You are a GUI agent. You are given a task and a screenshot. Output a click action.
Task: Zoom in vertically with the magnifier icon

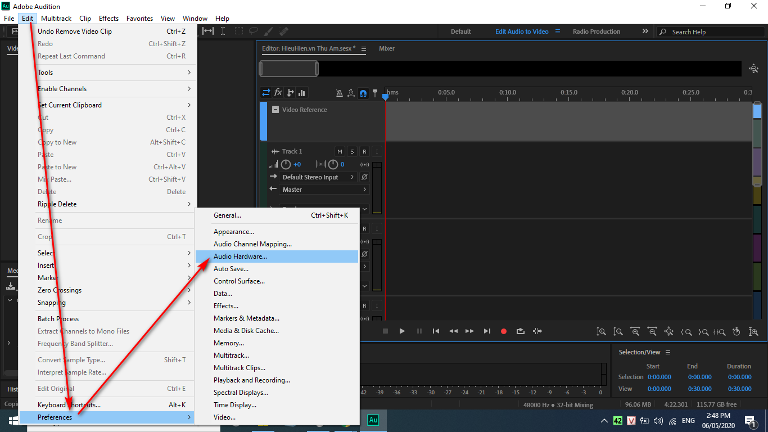(601, 331)
